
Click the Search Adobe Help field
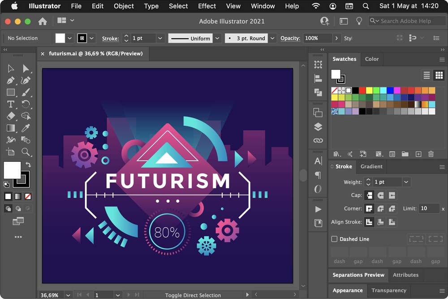point(405,21)
